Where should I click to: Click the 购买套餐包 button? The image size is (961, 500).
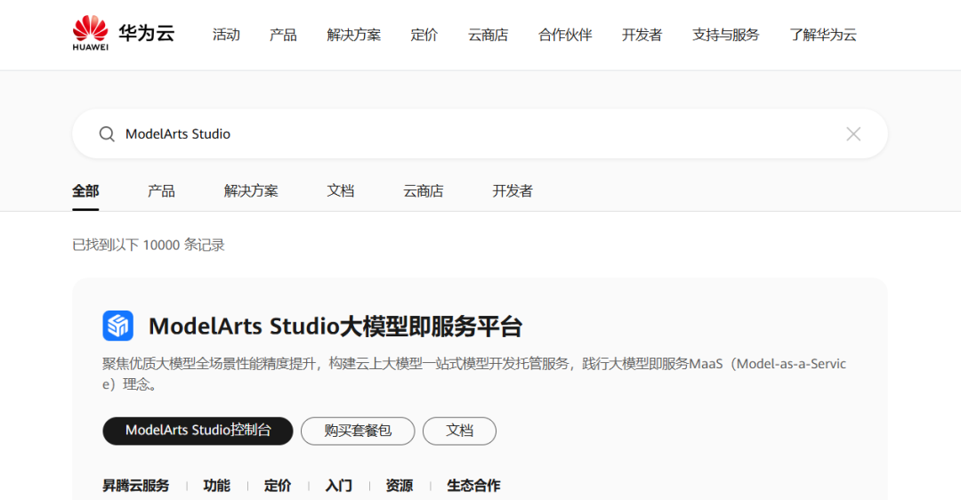pos(358,431)
